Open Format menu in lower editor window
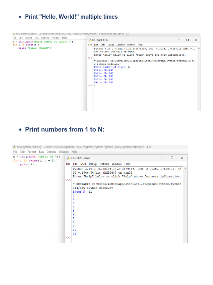The width and height of the screenshot is (213, 285). [x=32, y=152]
